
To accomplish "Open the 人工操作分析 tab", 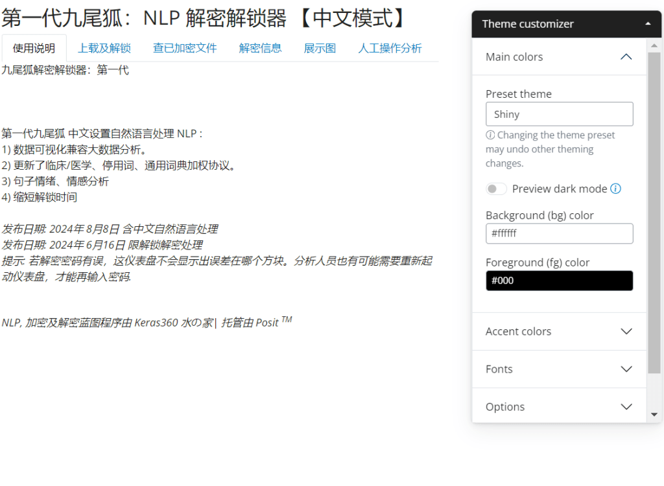I will [x=390, y=48].
